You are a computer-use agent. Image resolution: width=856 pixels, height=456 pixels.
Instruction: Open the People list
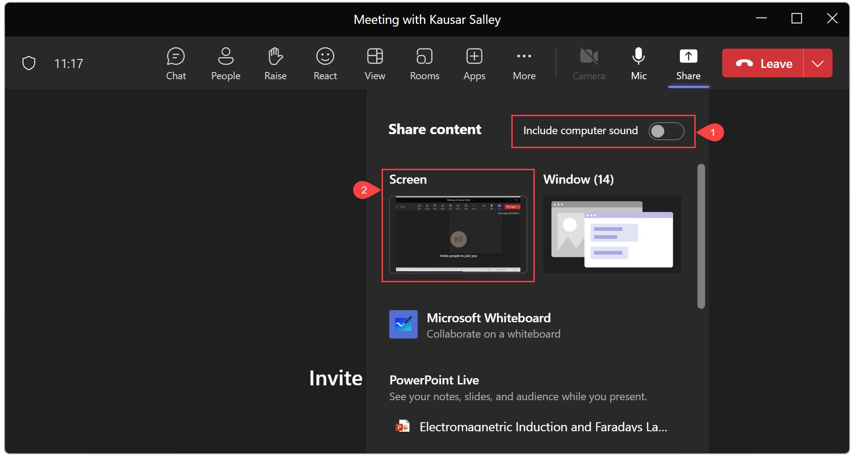point(225,63)
